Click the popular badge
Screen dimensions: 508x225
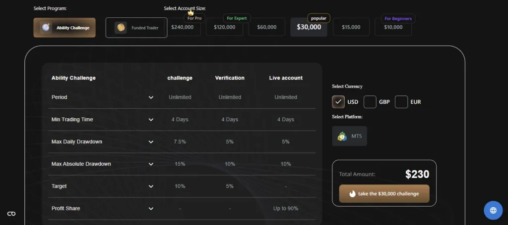click(319, 18)
